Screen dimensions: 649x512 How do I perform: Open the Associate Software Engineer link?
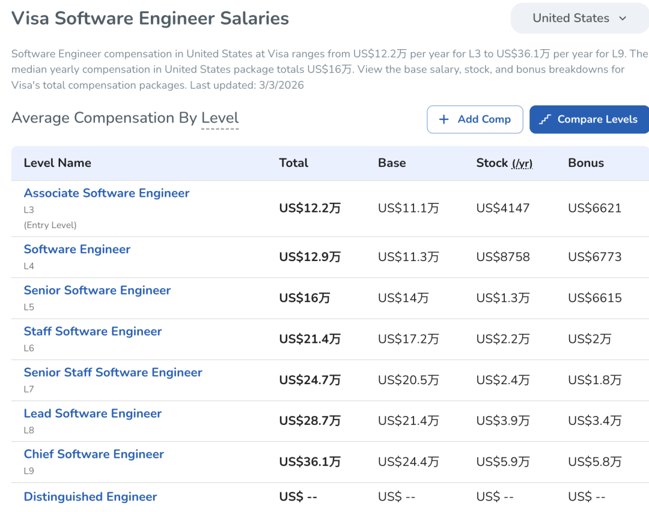point(106,193)
